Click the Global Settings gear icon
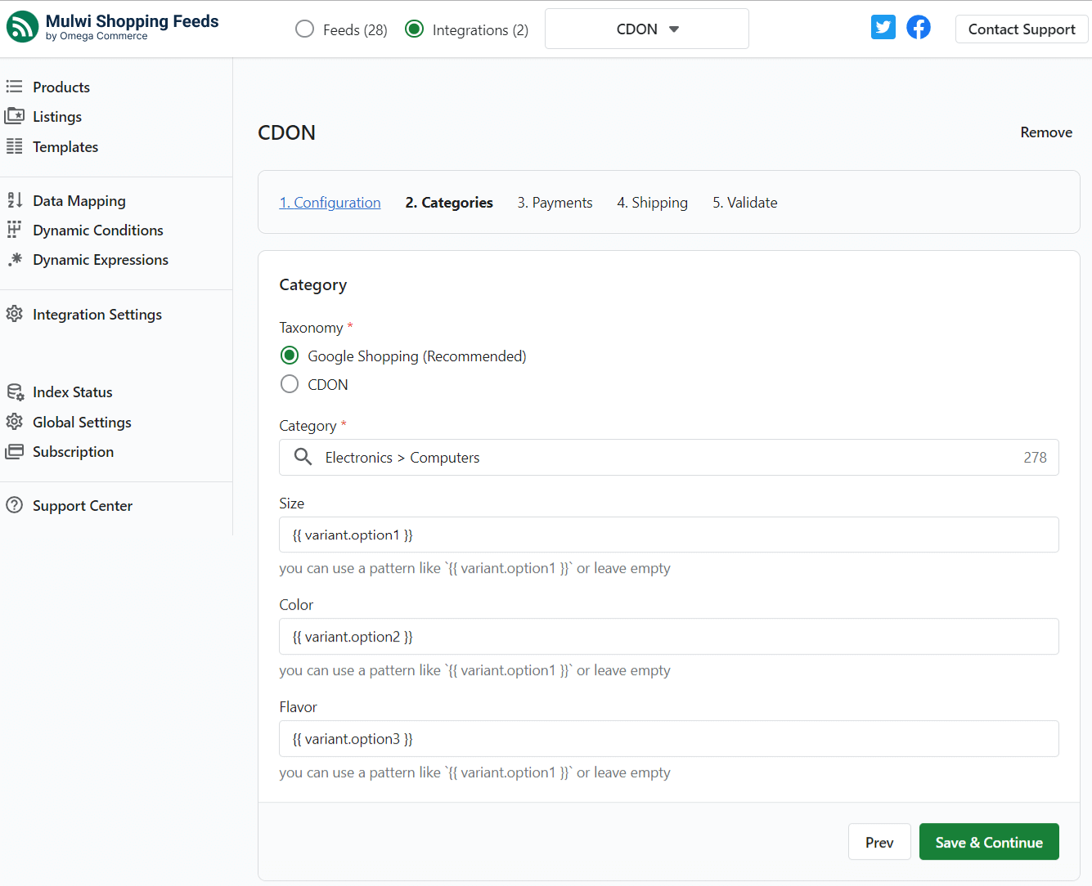The height and width of the screenshot is (886, 1092). click(x=15, y=422)
